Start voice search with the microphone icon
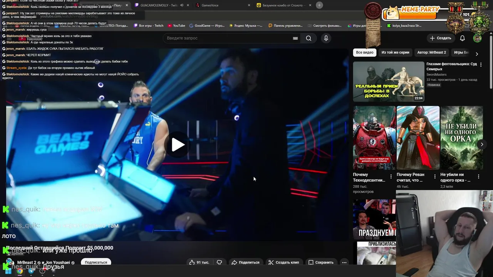The width and height of the screenshot is (493, 277). (x=326, y=38)
